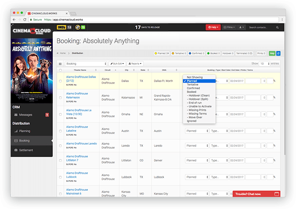The width and height of the screenshot is (296, 209).
Task: Tick the Alamo Drafthouse Lakeline row checkbox
Action: point(60,131)
